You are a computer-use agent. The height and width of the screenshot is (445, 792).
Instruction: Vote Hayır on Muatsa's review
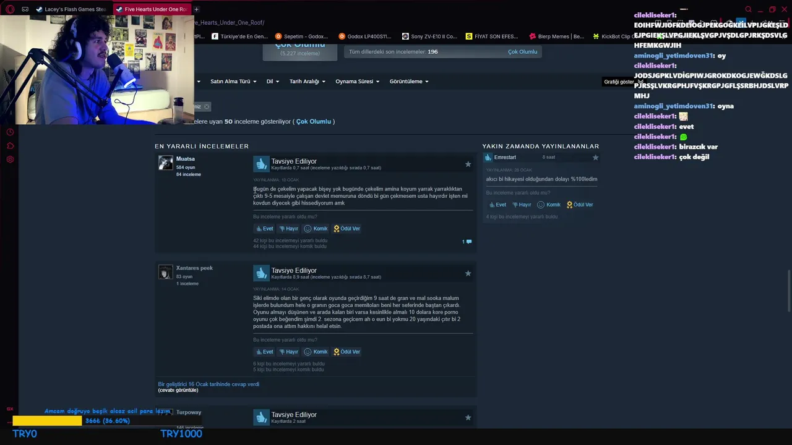pyautogui.click(x=288, y=229)
